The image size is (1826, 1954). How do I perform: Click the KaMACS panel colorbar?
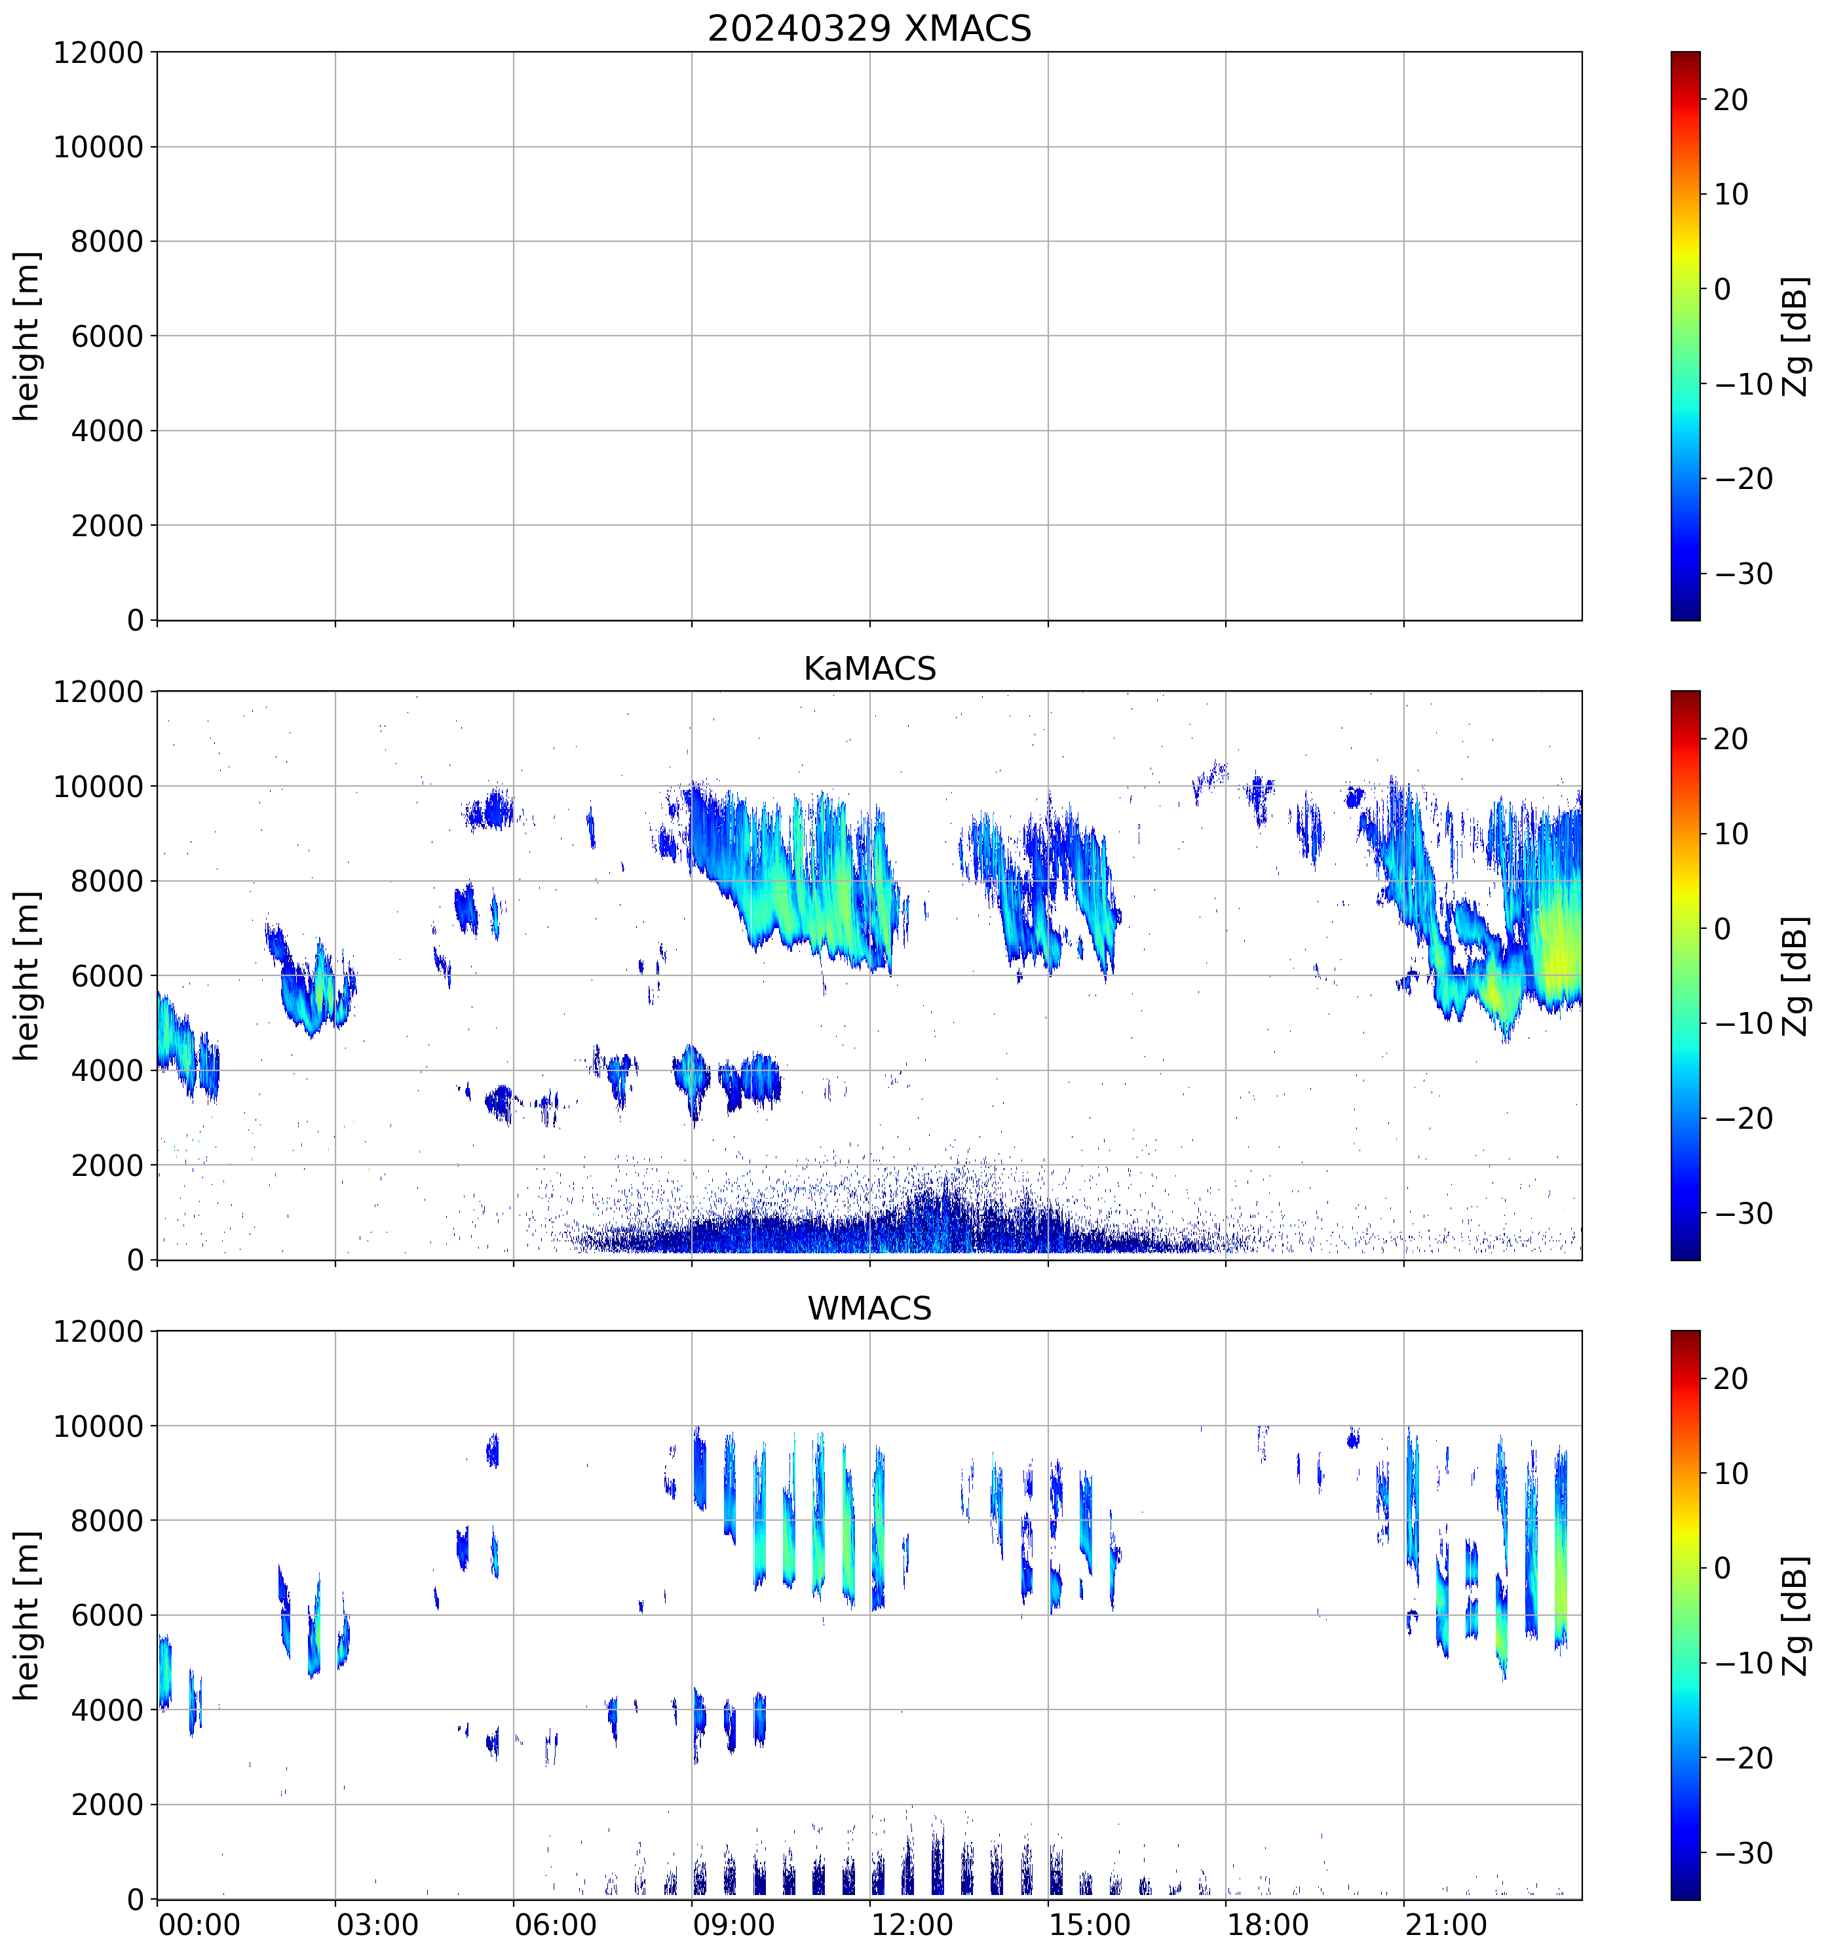click(1684, 975)
